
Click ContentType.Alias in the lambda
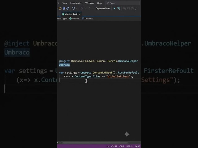tap(87, 76)
